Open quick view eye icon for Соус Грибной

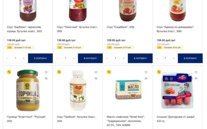pyautogui.click(x=96, y=78)
